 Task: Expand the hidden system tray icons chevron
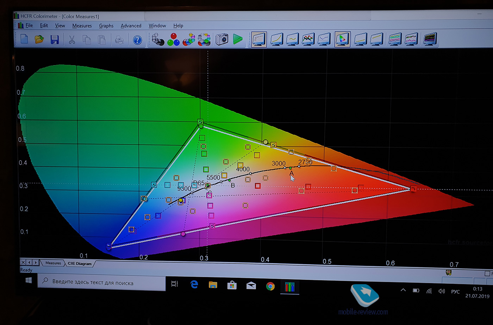click(403, 290)
